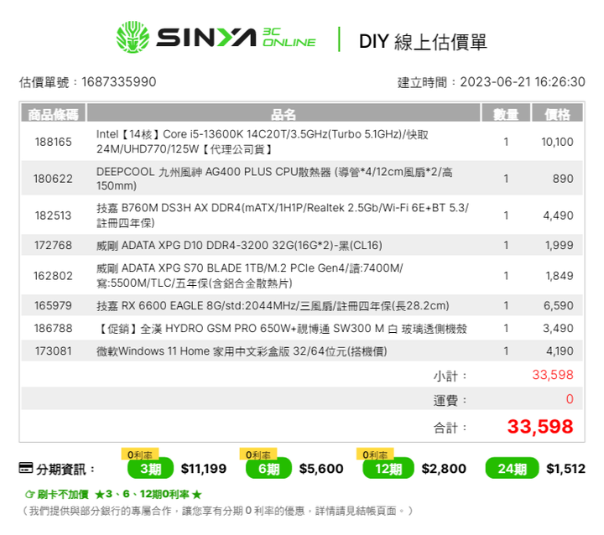Click the green 24期 installment badge
The width and height of the screenshot is (604, 535).
tap(512, 469)
